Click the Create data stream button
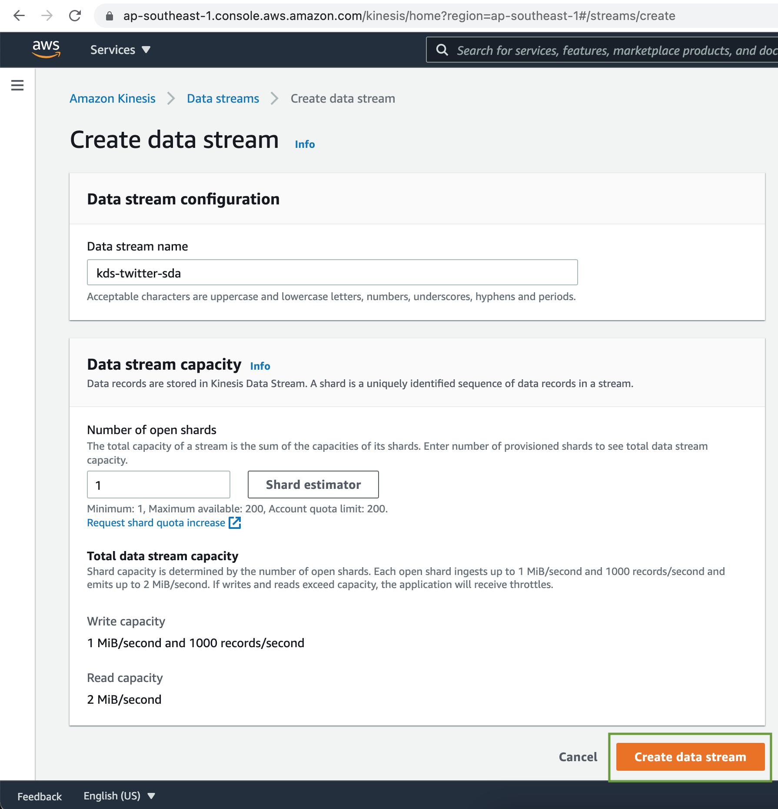Image resolution: width=778 pixels, height=809 pixels. pos(690,757)
